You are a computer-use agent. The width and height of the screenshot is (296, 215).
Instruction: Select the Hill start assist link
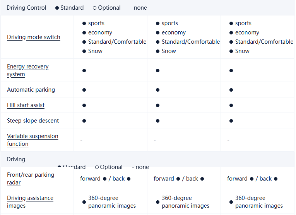tap(26, 105)
